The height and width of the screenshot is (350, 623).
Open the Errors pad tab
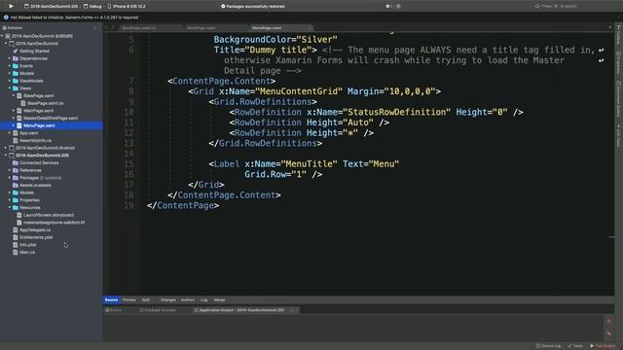pyautogui.click(x=114, y=310)
